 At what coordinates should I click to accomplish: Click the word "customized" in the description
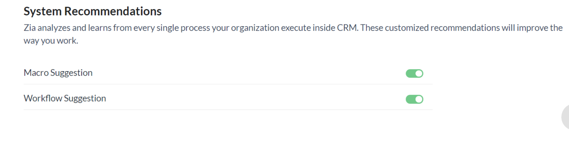[407, 28]
